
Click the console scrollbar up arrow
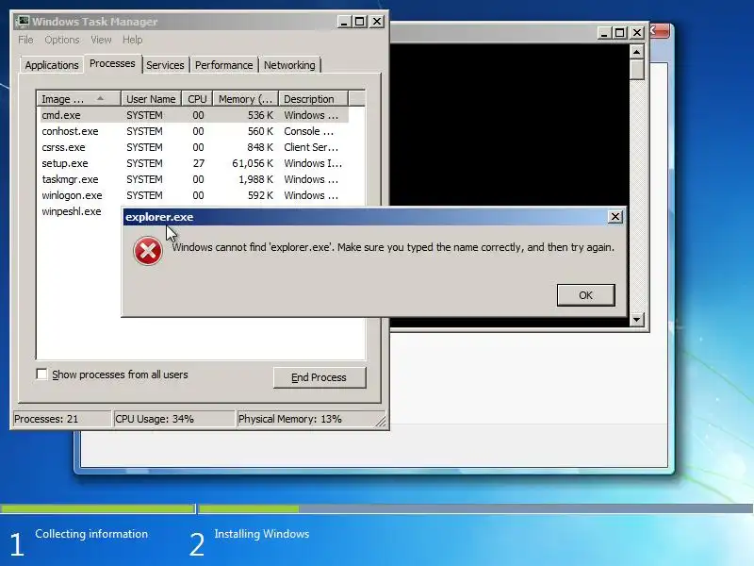click(637, 52)
